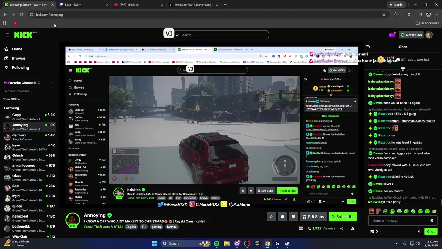Image resolution: width=442 pixels, height=249 pixels.
Task: Click the Get KICKs button
Action: coord(411,35)
